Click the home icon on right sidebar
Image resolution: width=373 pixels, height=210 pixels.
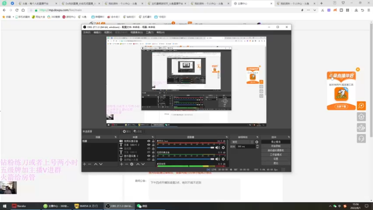(x=361, y=117)
